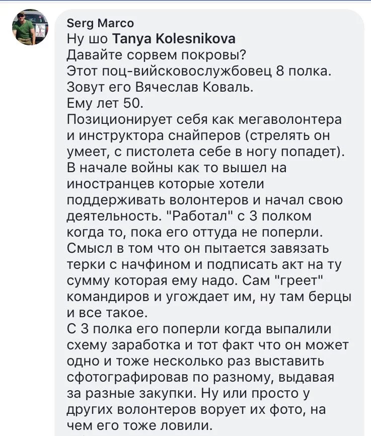Click the line 'Ему лет 50.'
371x436 pixels.
click(105, 103)
